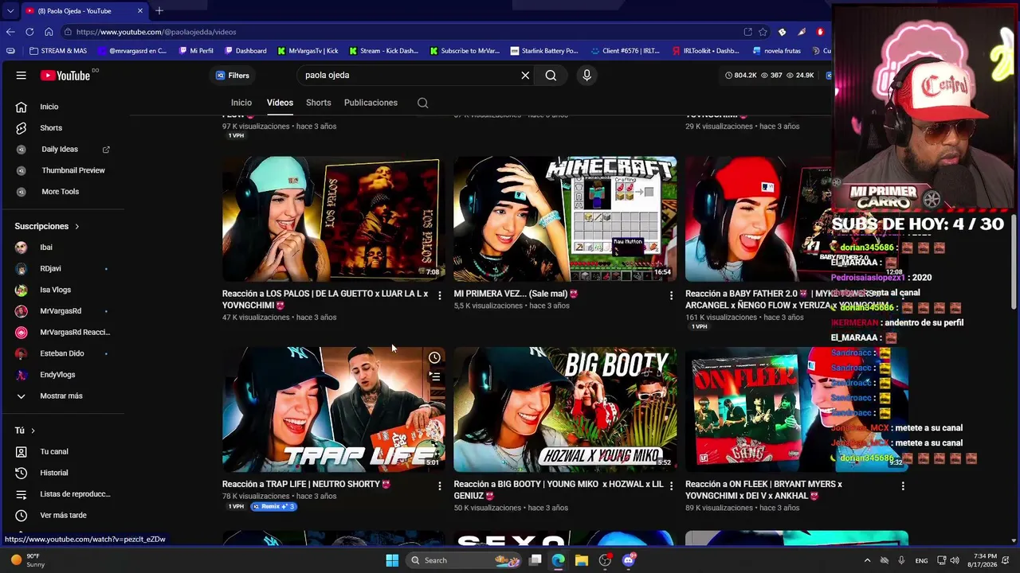Open the TRAP LIFE reaction thumbnail
Viewport: 1020px width, 573px height.
click(x=333, y=409)
